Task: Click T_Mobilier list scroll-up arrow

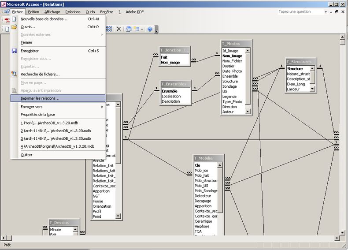Action: tap(220, 165)
